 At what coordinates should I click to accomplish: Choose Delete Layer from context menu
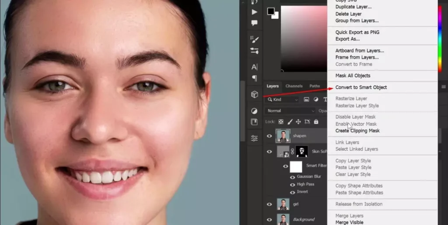(x=348, y=14)
